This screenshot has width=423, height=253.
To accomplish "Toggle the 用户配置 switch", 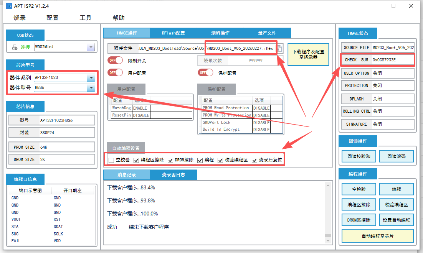I will (x=115, y=72).
